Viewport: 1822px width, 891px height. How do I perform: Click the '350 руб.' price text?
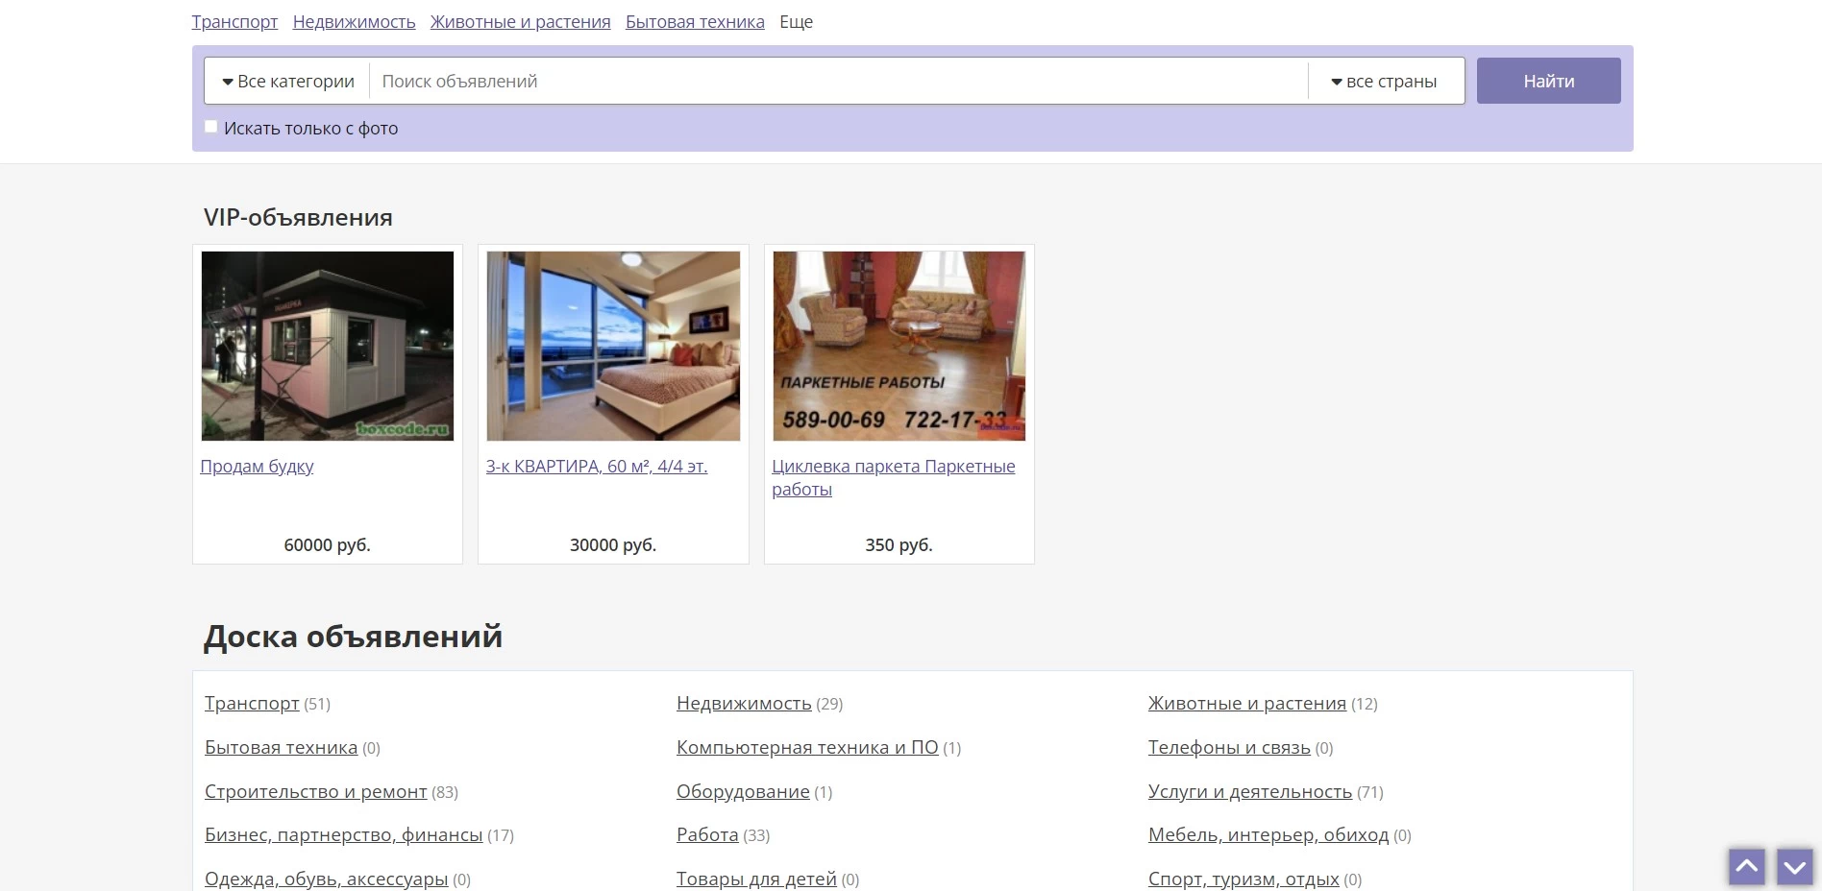899,545
